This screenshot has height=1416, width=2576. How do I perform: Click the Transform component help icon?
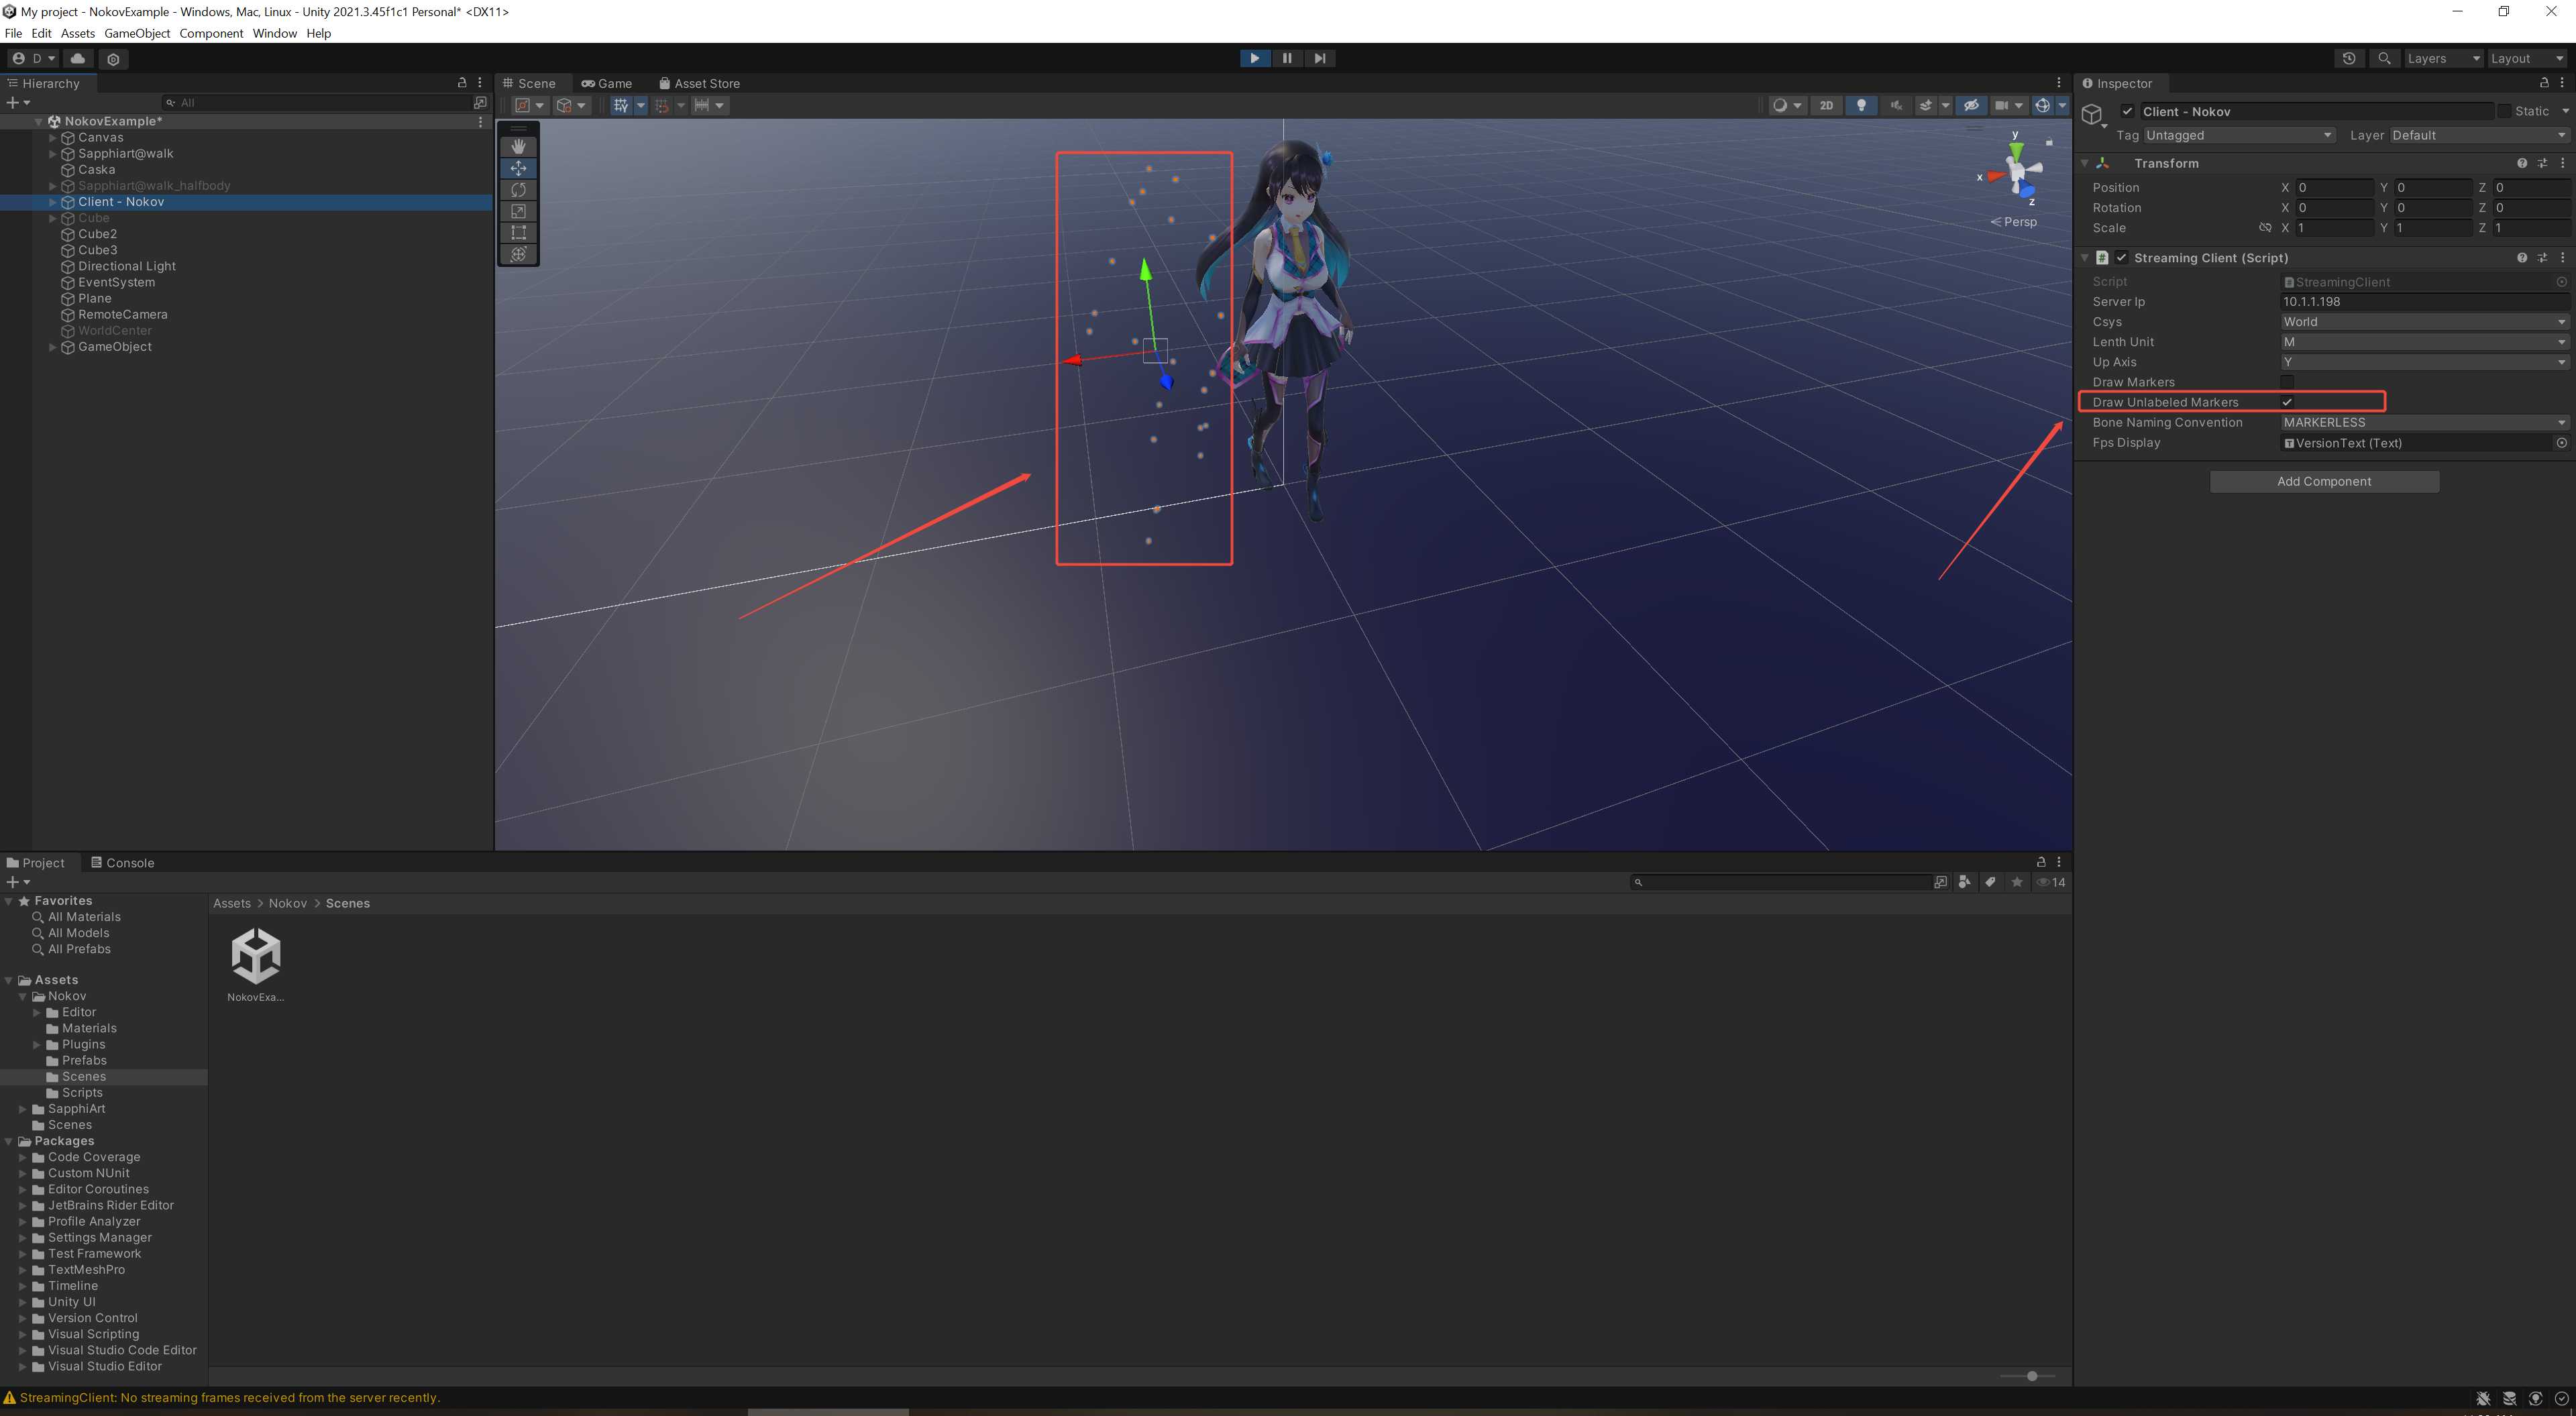pos(2522,163)
